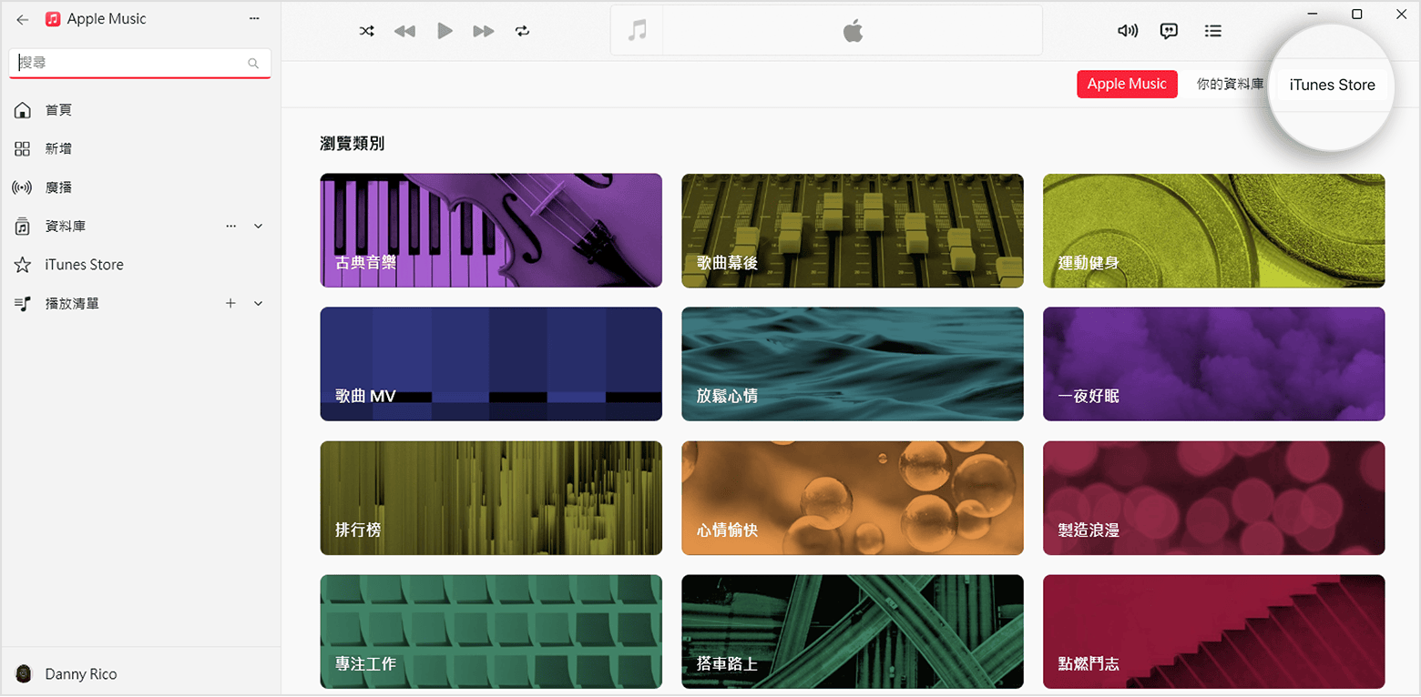Expand the 資料庫 section chevron
This screenshot has width=1421, height=697.
[258, 226]
